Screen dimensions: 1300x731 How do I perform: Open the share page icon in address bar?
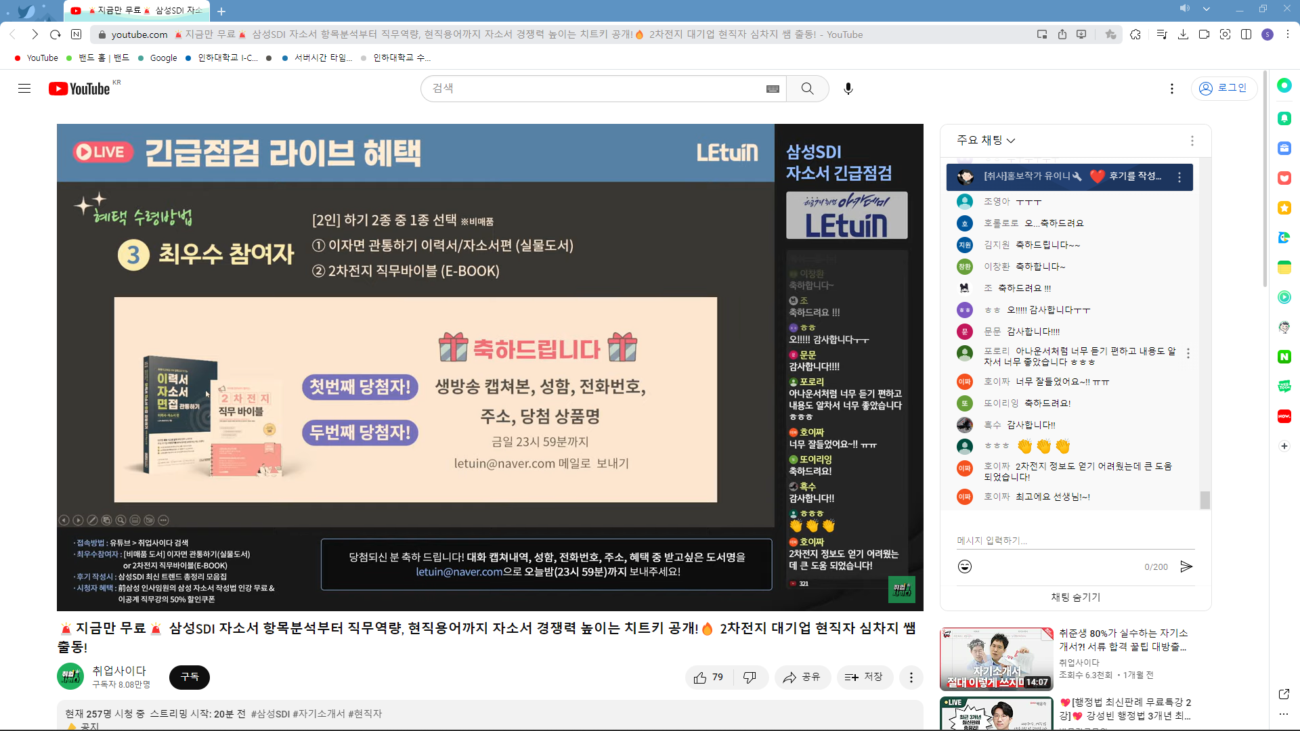(x=1062, y=35)
